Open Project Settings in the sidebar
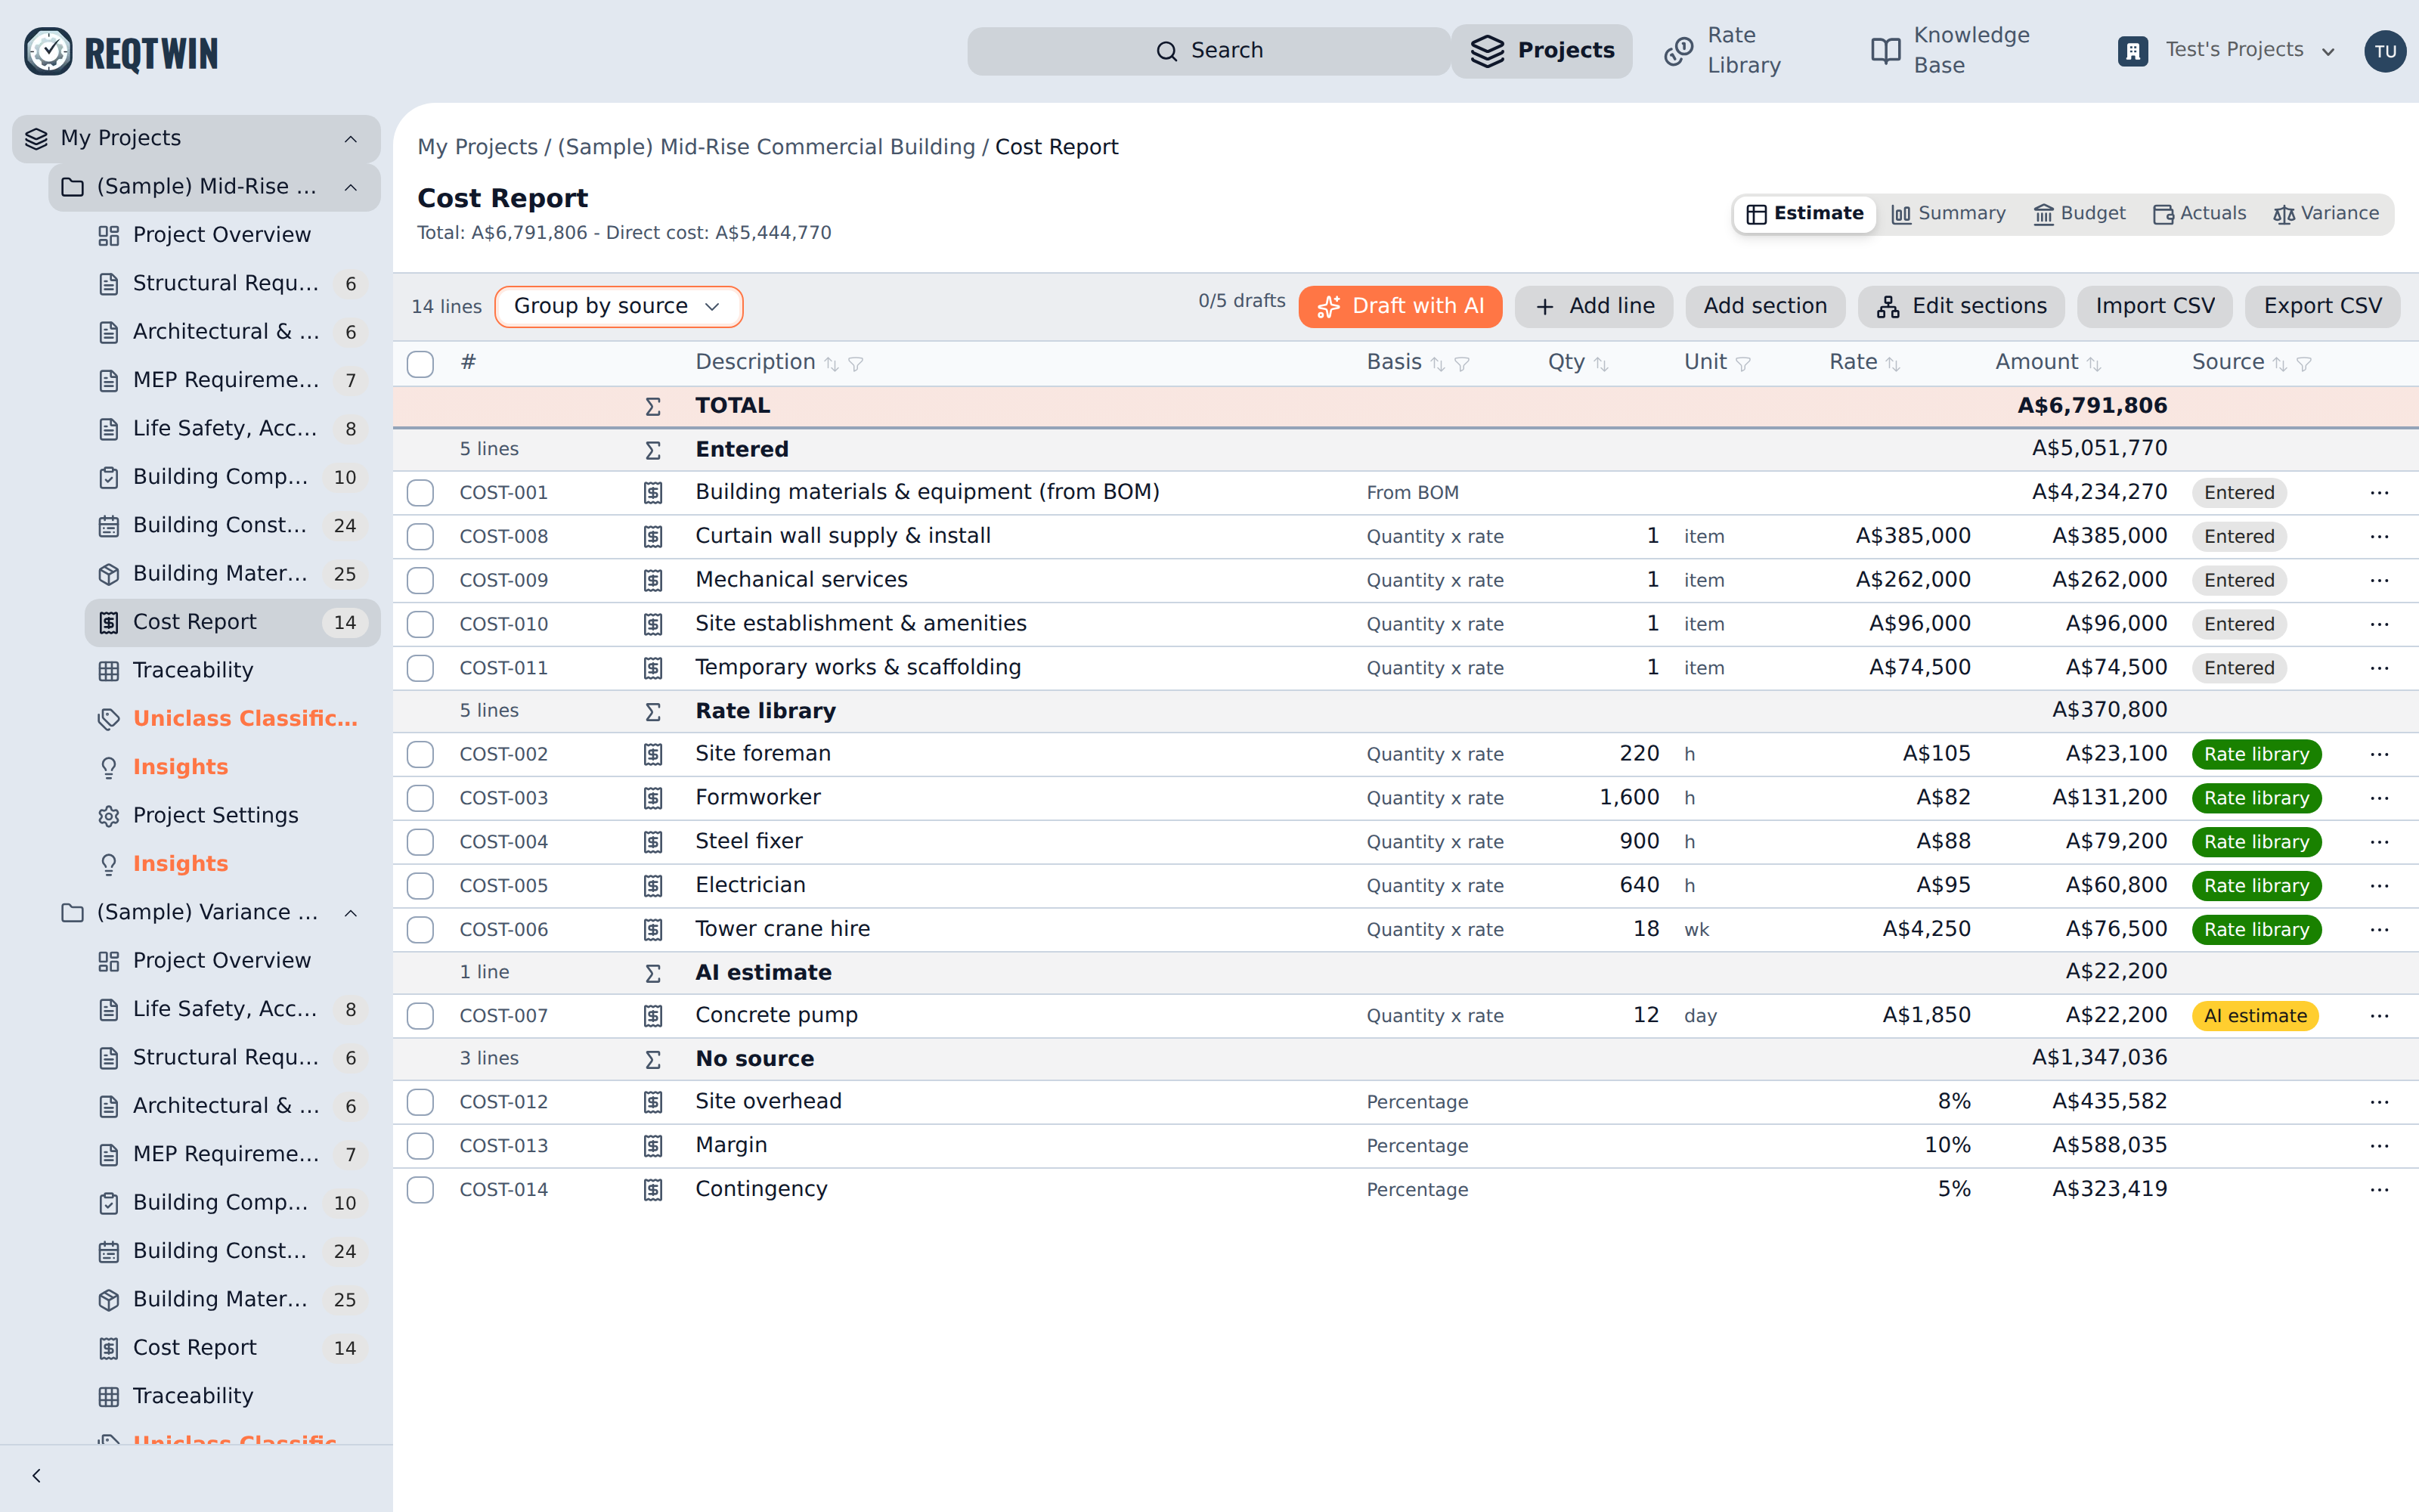2419x1512 pixels. click(x=232, y=816)
